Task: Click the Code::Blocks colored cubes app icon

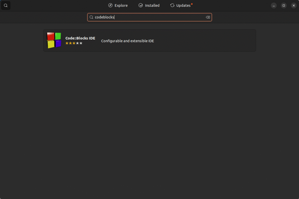Action: (x=54, y=40)
